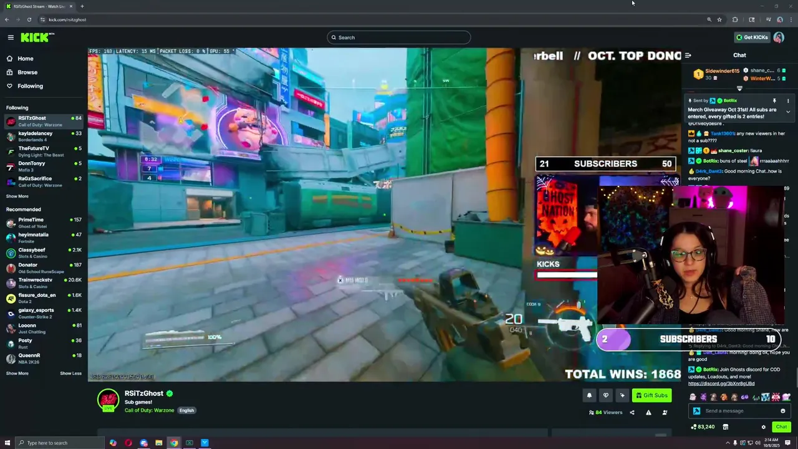This screenshot has width=798, height=449.
Task: Click the Send a message field
Action: click(x=739, y=411)
